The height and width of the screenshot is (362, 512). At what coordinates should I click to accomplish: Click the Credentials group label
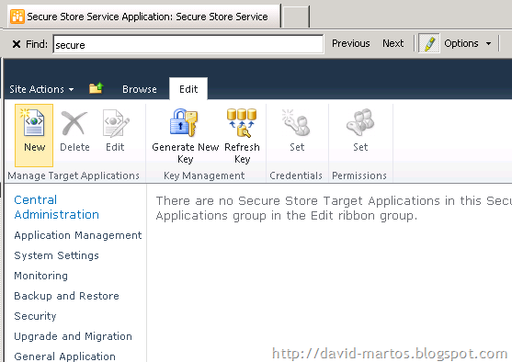pos(296,175)
